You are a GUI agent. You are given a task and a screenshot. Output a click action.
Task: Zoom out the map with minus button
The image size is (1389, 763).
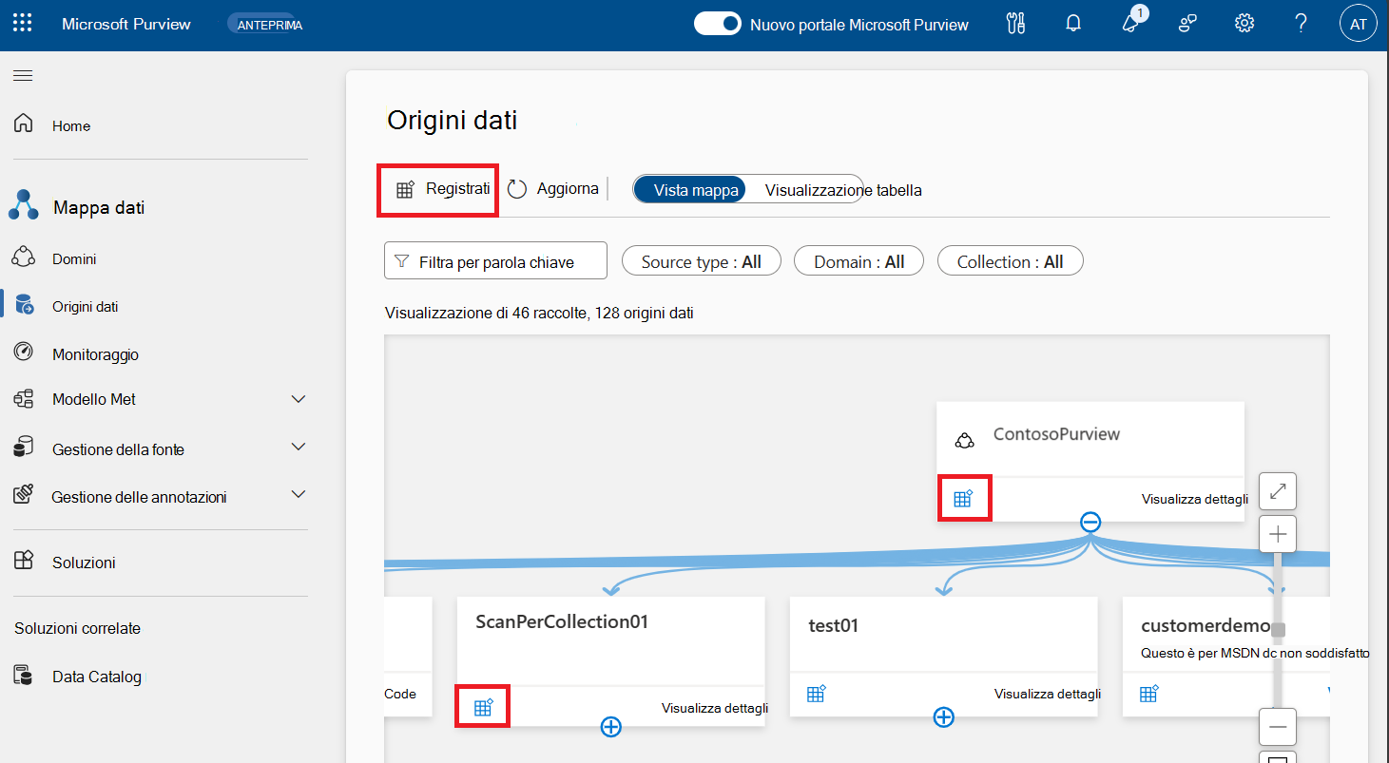point(1278,726)
